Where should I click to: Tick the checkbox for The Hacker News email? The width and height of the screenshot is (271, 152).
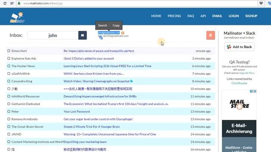pos(9,66)
